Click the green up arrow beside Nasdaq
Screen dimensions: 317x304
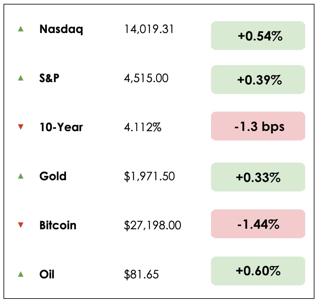click(x=21, y=29)
